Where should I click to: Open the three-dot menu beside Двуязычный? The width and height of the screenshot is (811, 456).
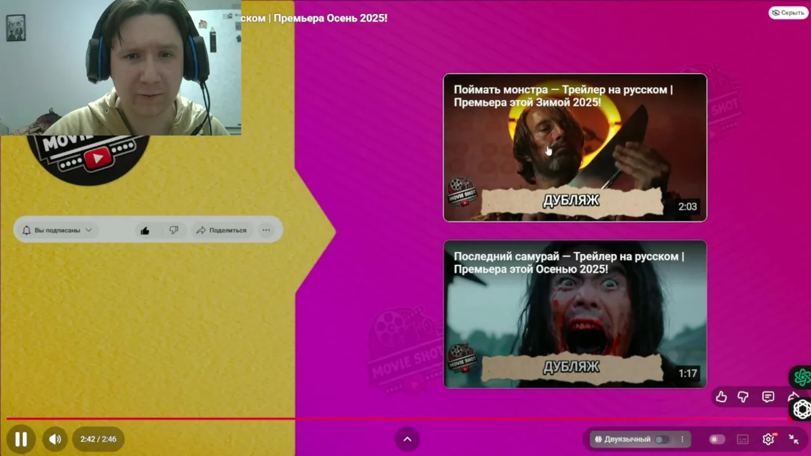tap(682, 439)
